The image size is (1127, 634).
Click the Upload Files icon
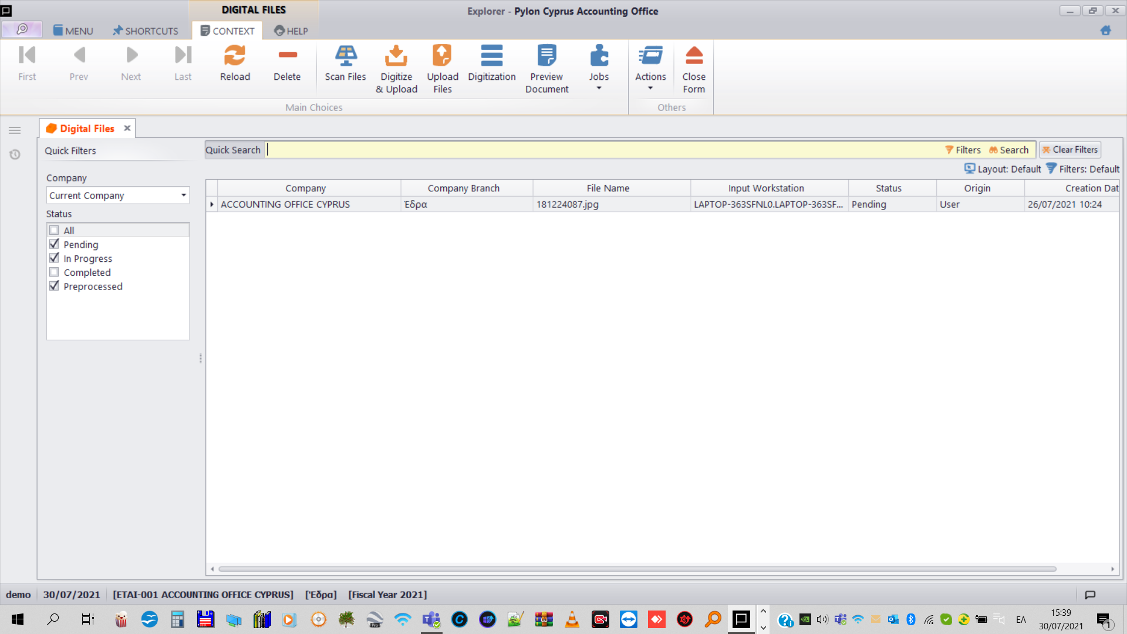(442, 56)
